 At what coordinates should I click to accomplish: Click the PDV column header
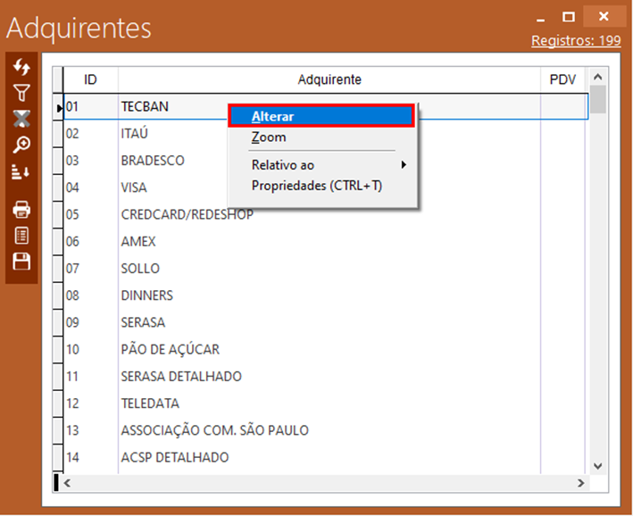(562, 79)
